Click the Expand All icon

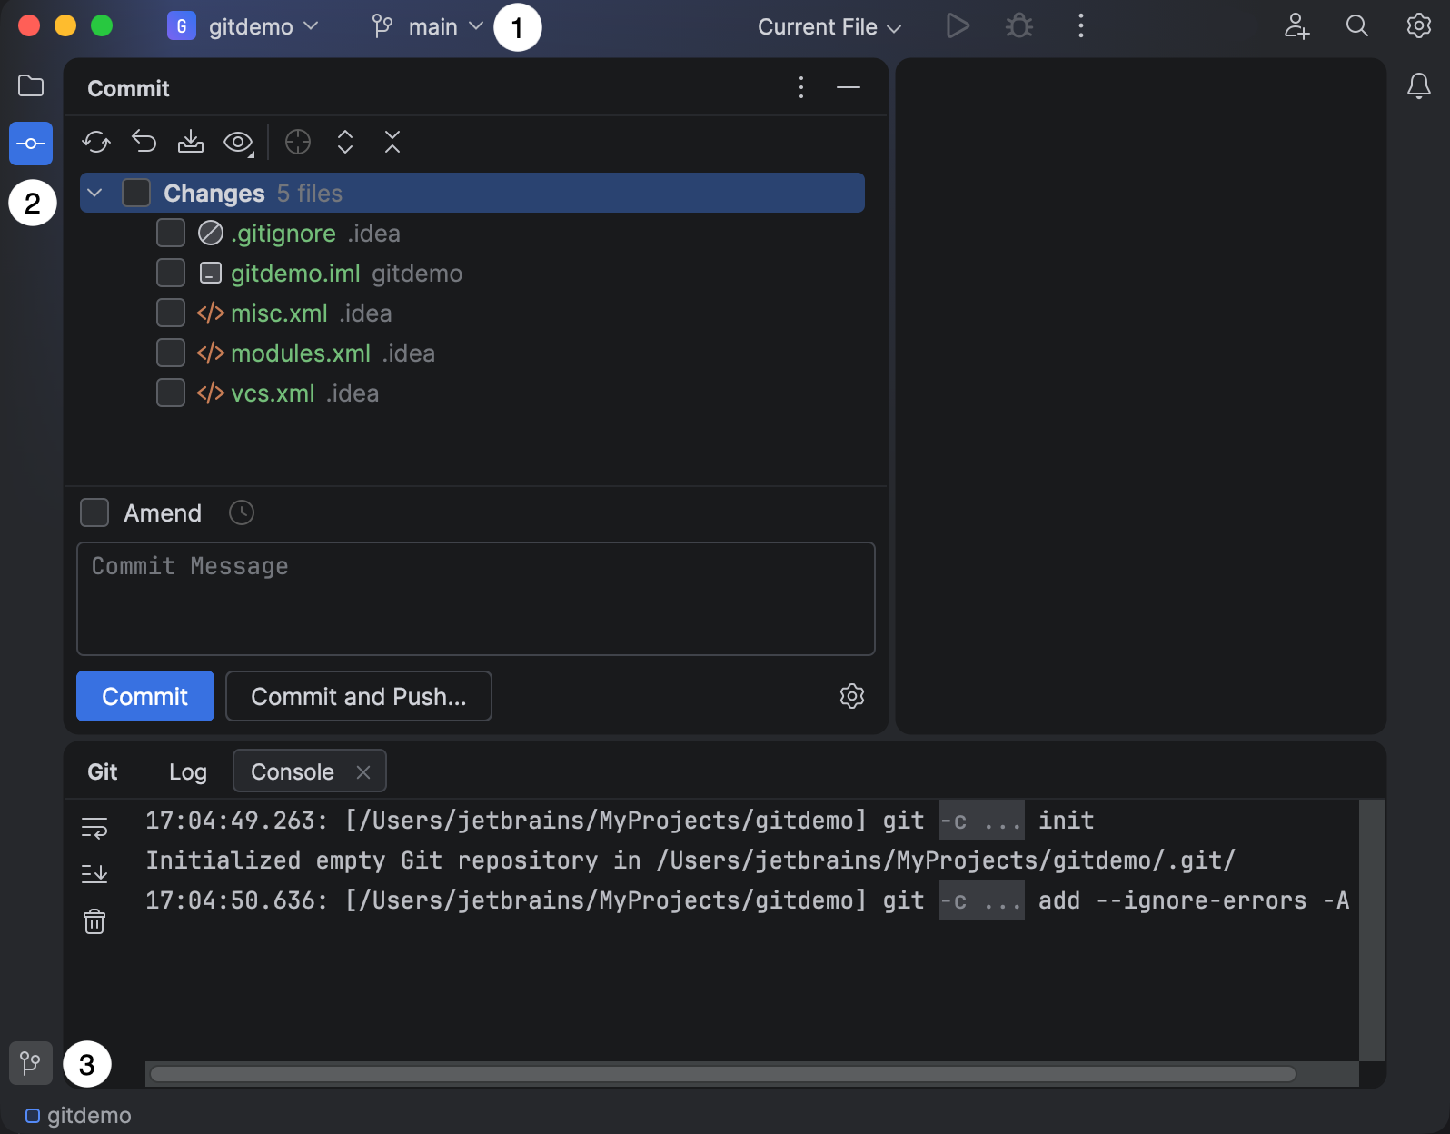tap(345, 142)
